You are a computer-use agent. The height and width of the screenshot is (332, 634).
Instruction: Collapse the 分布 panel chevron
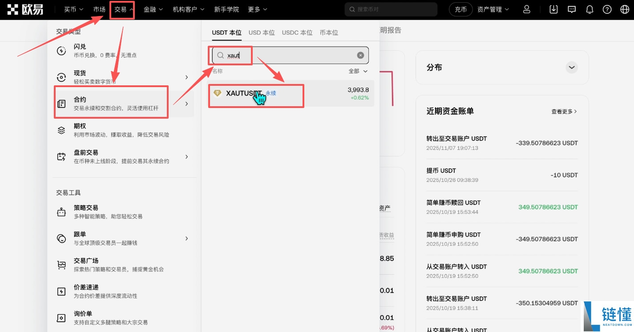pyautogui.click(x=572, y=67)
